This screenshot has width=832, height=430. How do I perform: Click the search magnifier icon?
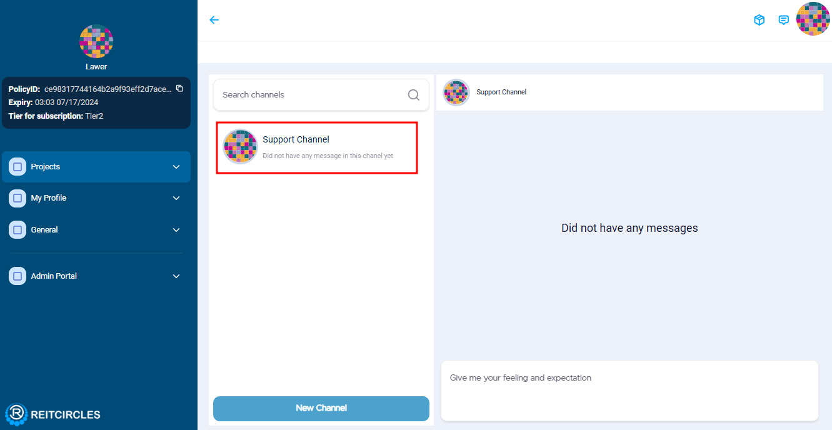tap(413, 95)
